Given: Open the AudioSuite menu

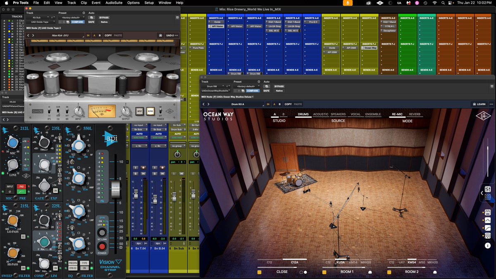Looking at the screenshot, I should pyautogui.click(x=114, y=3).
